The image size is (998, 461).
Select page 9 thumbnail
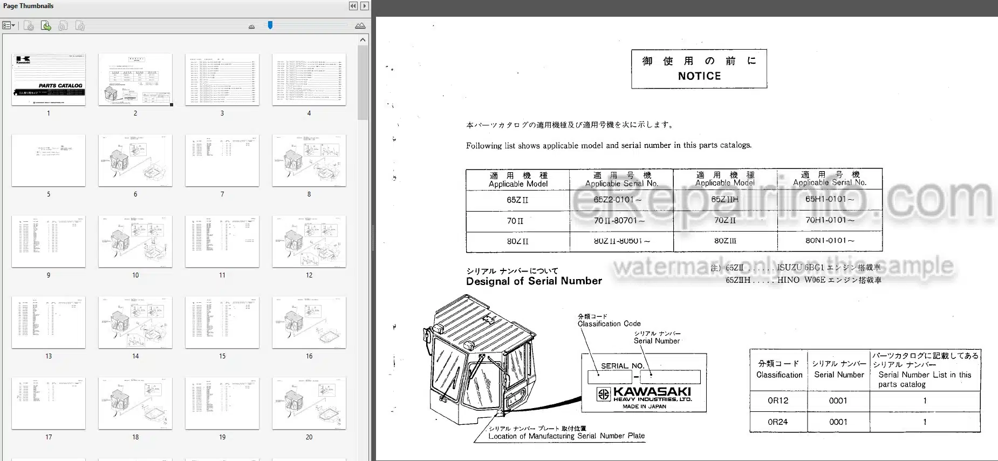click(49, 241)
